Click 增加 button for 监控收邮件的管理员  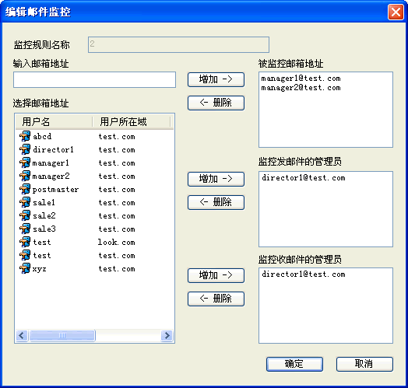tap(216, 275)
